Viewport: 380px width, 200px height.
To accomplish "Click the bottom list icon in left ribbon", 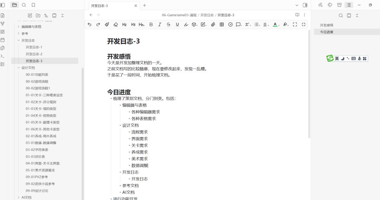I will 3,64.
